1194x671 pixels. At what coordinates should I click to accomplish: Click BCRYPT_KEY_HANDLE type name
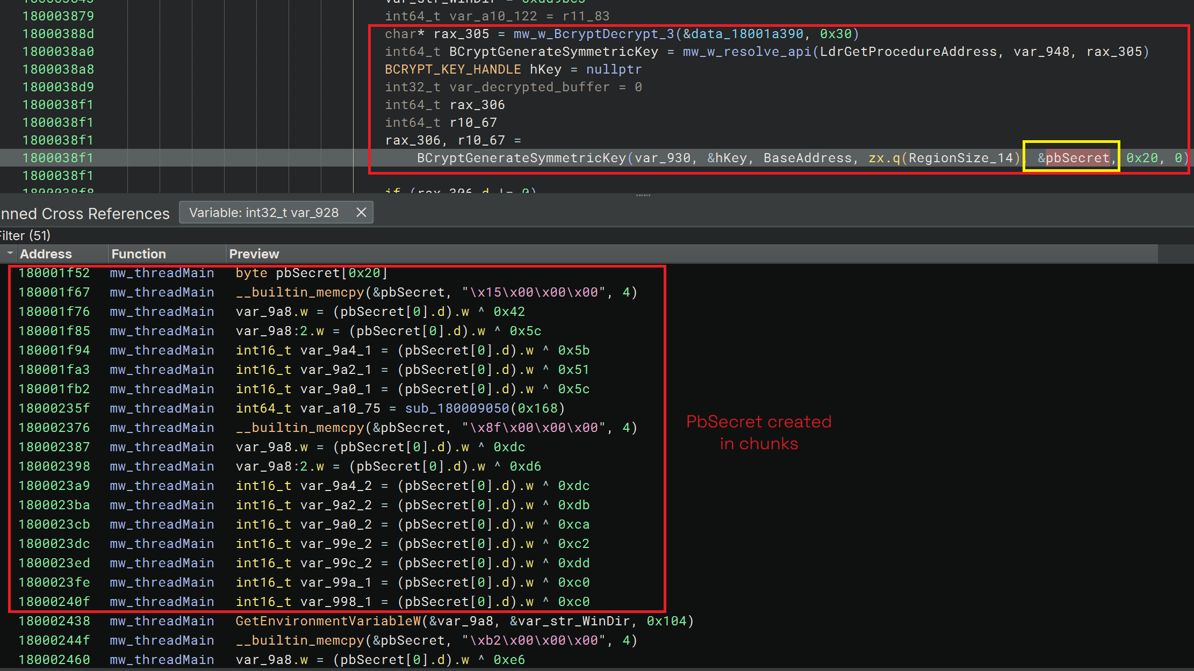tap(453, 69)
